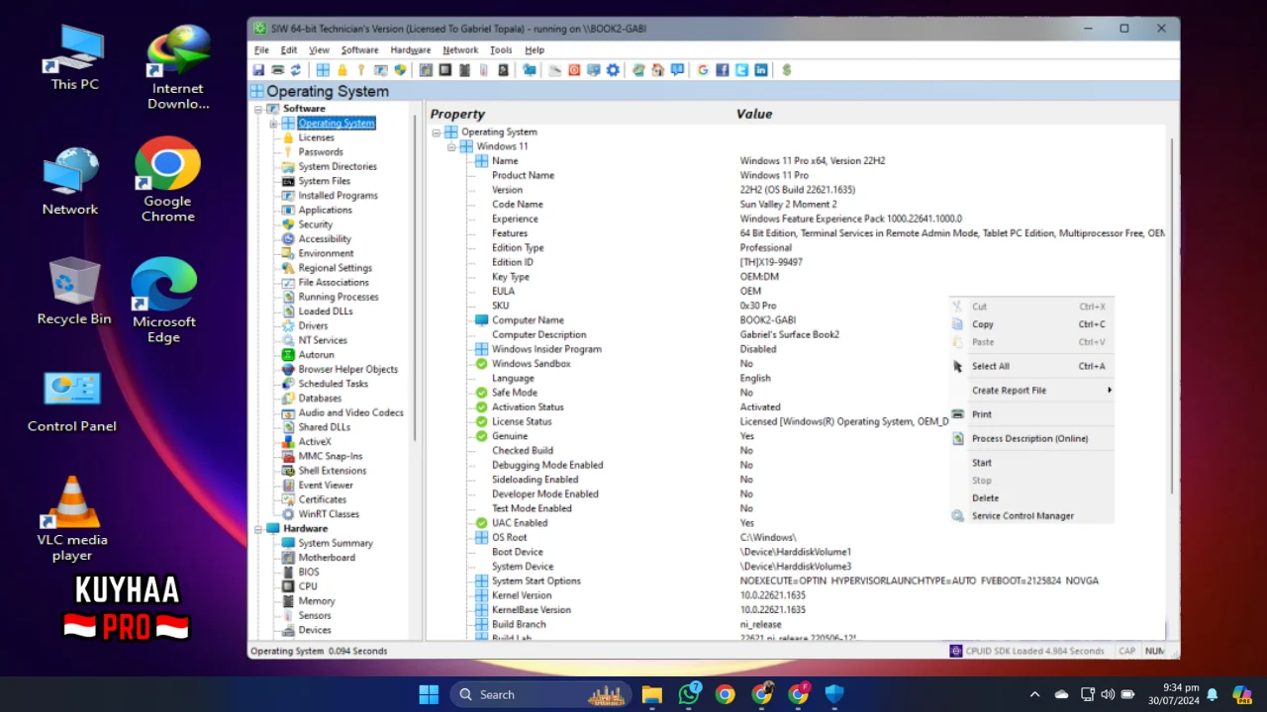The width and height of the screenshot is (1267, 712).
Task: Click the Save report toolbar icon
Action: tap(258, 70)
